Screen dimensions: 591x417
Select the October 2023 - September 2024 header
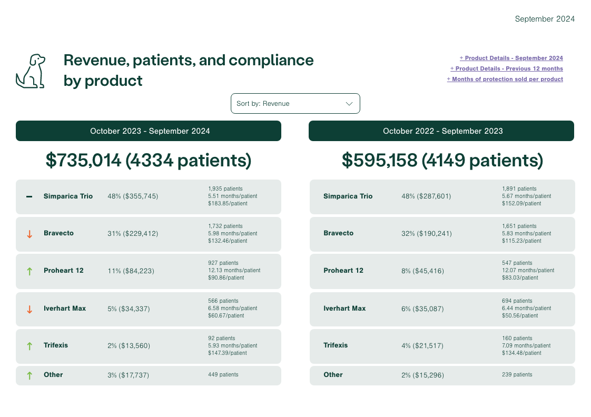pyautogui.click(x=149, y=131)
